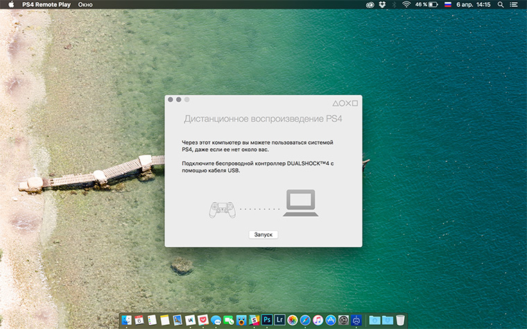This screenshot has height=329, width=527.
Task: Open the Wi-Fi status menu
Action: [x=406, y=5]
